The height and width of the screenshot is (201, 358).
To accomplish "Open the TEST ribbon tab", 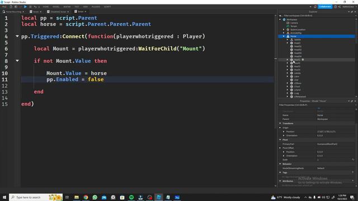I will 77,7.
